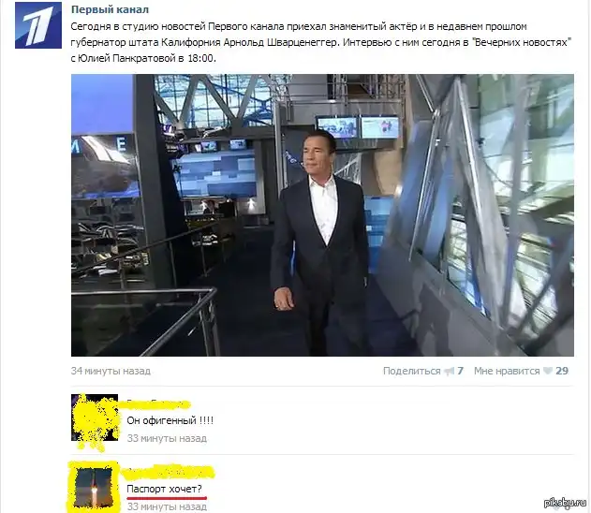Click the post timestamp 34 минуты назад
591x513 pixels.
111,371
